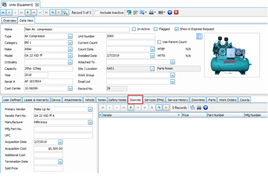Refresh the units records

pyautogui.click(x=53, y=12)
